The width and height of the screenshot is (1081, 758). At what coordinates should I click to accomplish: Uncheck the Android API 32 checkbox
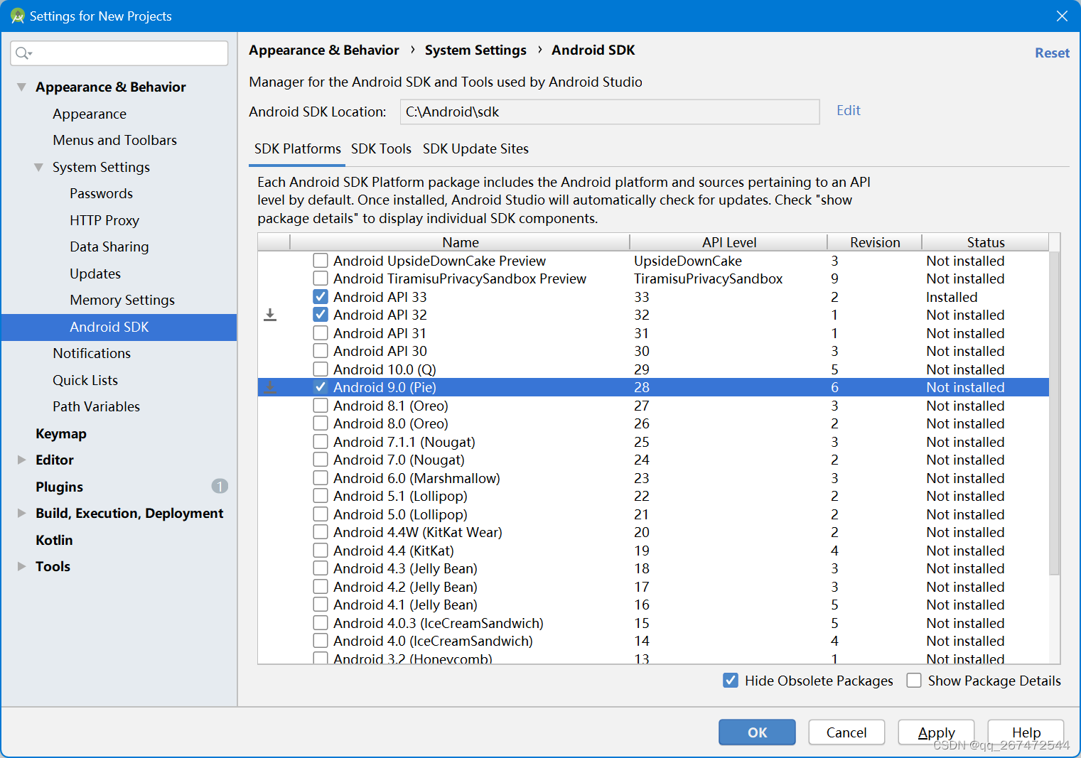[321, 315]
